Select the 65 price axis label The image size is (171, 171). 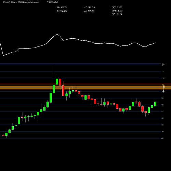point(163,138)
